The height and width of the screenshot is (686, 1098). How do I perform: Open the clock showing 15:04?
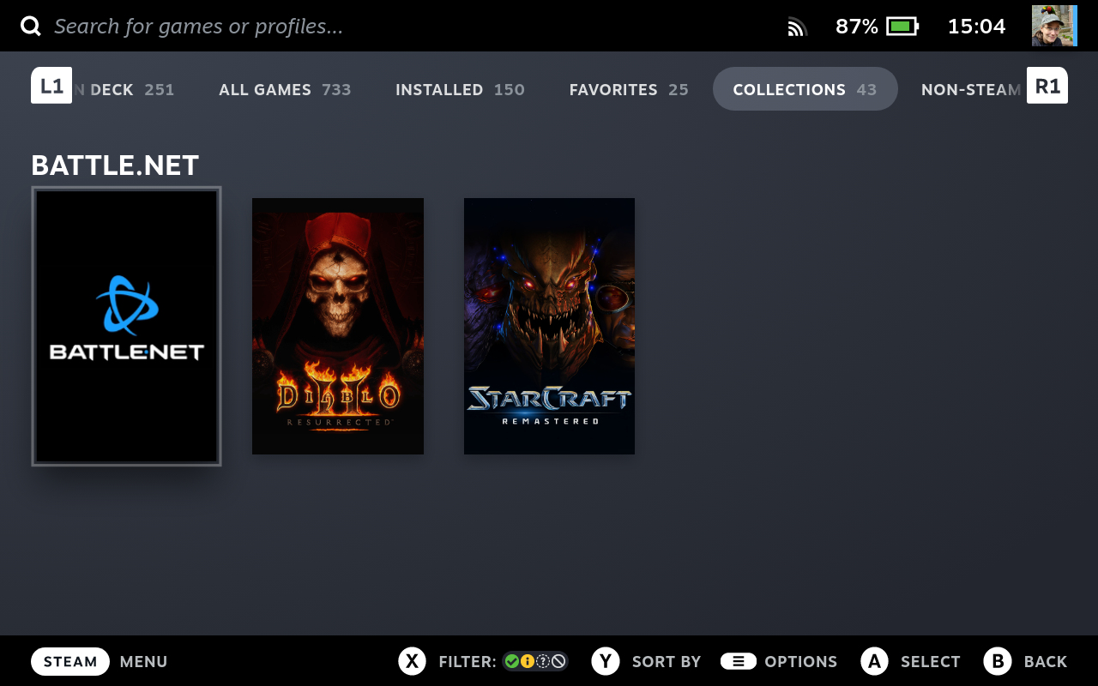[976, 27]
